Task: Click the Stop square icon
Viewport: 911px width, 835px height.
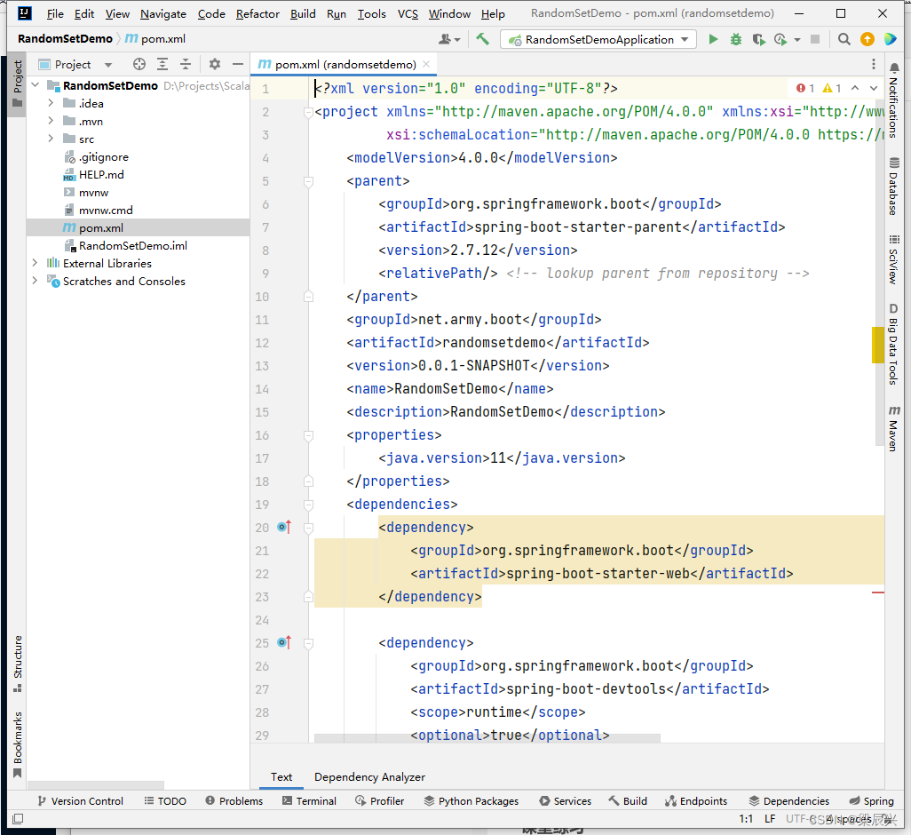Action: 814,39
